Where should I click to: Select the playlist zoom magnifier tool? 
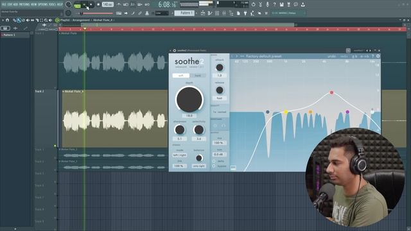(x=46, y=20)
